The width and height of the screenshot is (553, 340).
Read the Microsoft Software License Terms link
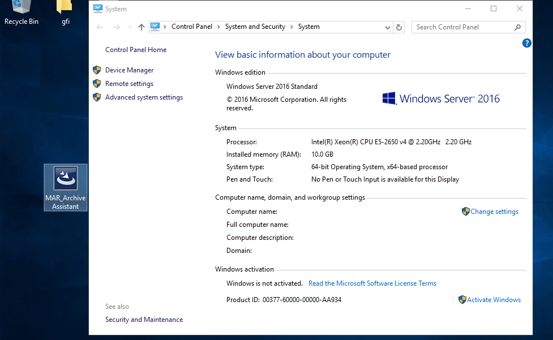pos(372,283)
